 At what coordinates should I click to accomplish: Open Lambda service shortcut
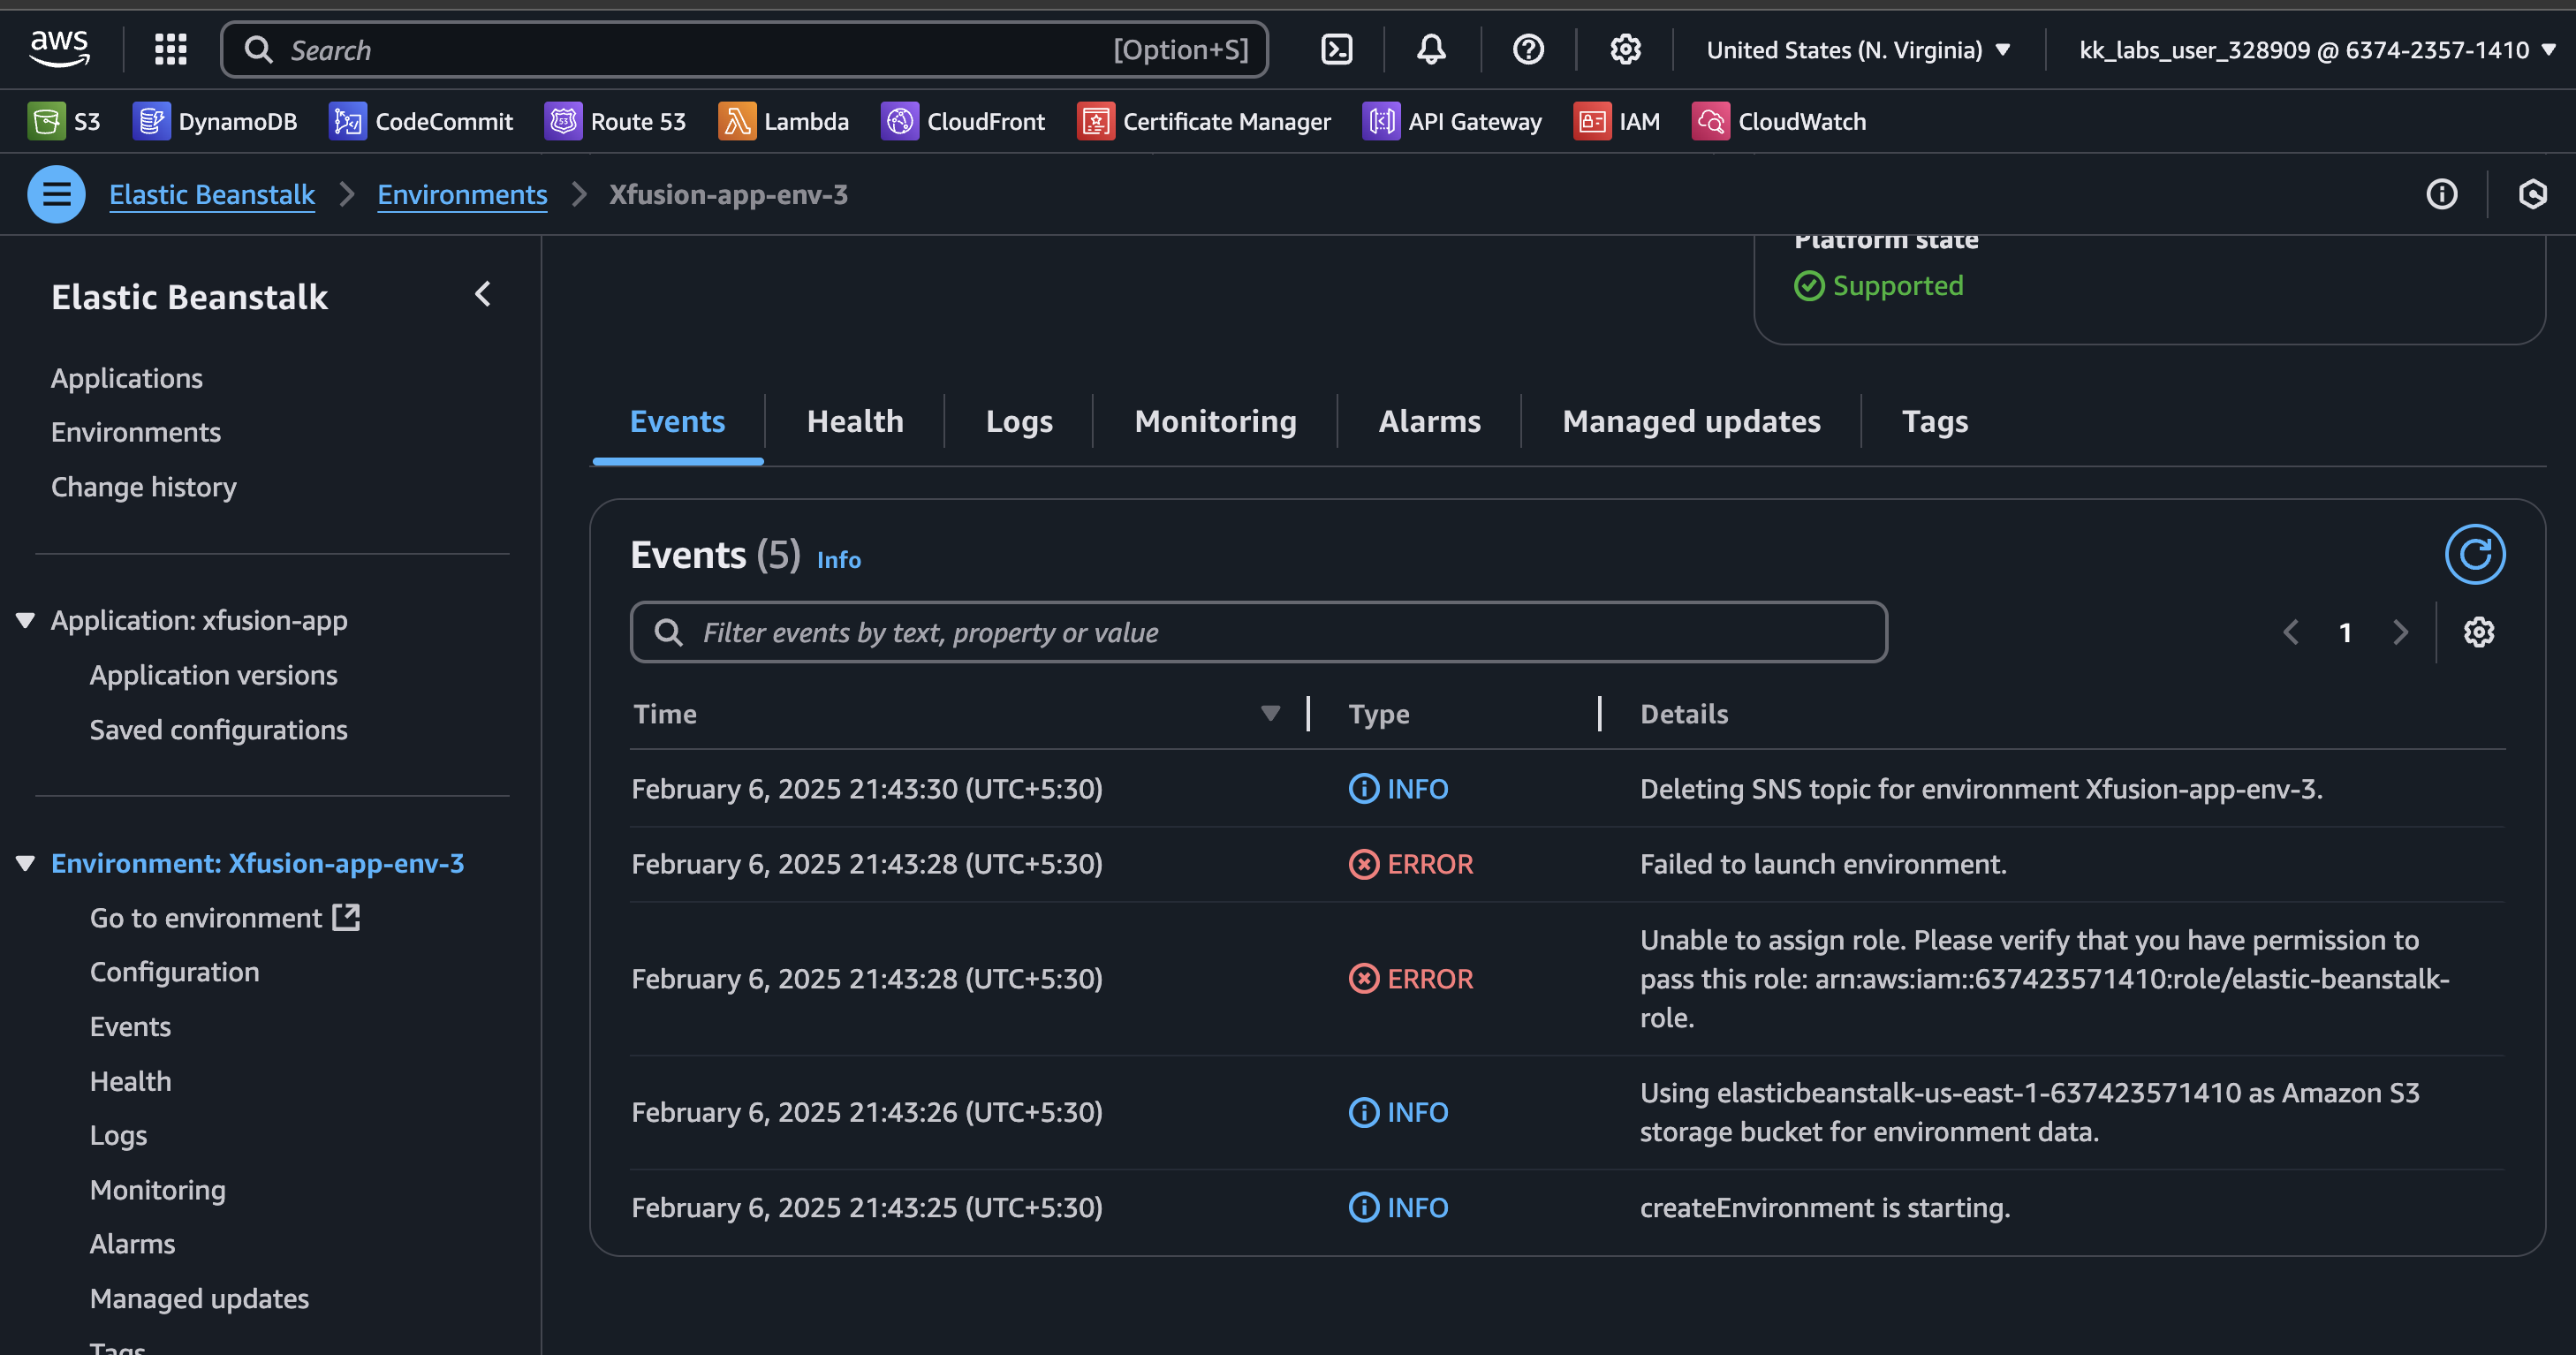tap(784, 122)
